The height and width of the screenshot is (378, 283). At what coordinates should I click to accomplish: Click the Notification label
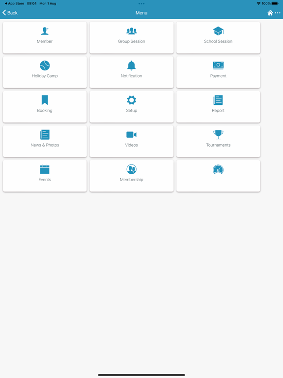pyautogui.click(x=131, y=76)
